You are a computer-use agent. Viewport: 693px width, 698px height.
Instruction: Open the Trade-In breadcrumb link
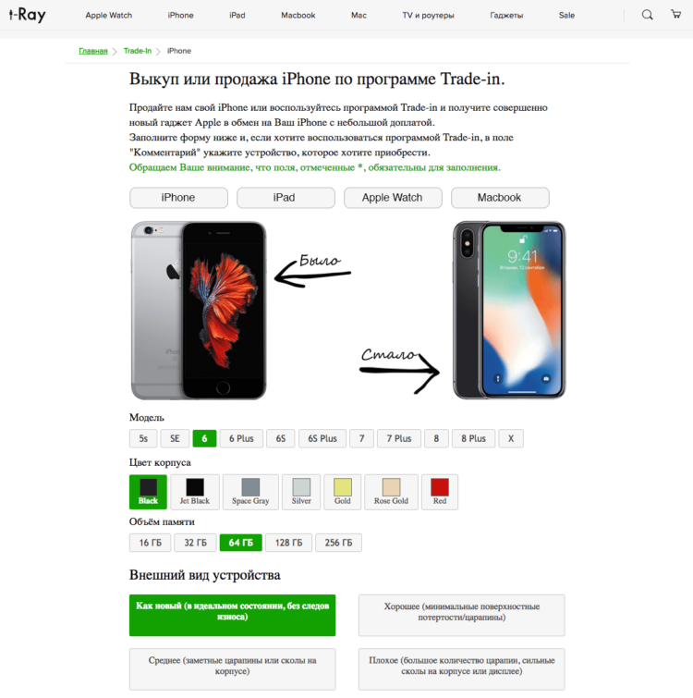click(x=138, y=51)
